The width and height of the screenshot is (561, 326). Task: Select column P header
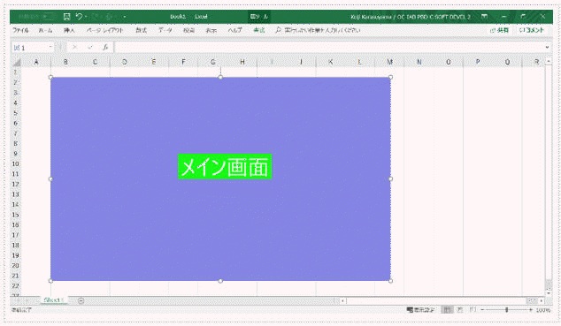pyautogui.click(x=478, y=62)
